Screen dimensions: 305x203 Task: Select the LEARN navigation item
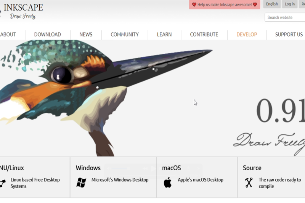coord(164,35)
